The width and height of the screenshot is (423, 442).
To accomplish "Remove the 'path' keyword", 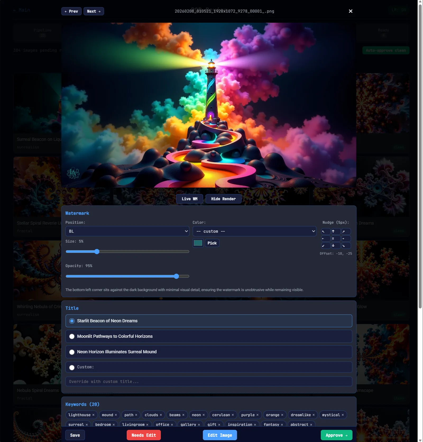I will click(x=136, y=415).
